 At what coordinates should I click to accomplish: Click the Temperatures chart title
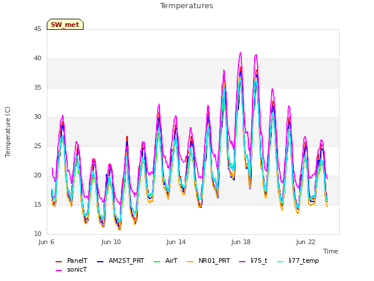[186, 6]
